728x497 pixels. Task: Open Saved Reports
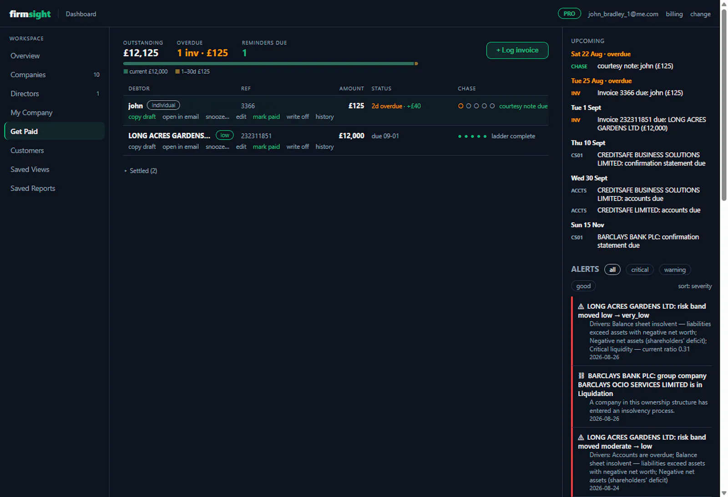[55, 188]
